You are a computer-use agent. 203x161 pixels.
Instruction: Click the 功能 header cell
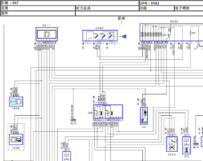click(x=157, y=8)
